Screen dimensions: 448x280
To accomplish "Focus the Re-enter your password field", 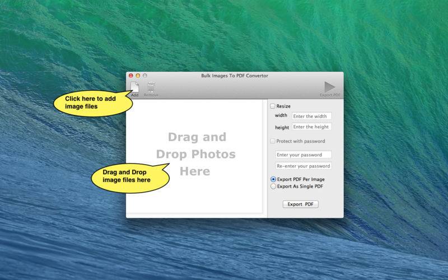I will [x=304, y=166].
